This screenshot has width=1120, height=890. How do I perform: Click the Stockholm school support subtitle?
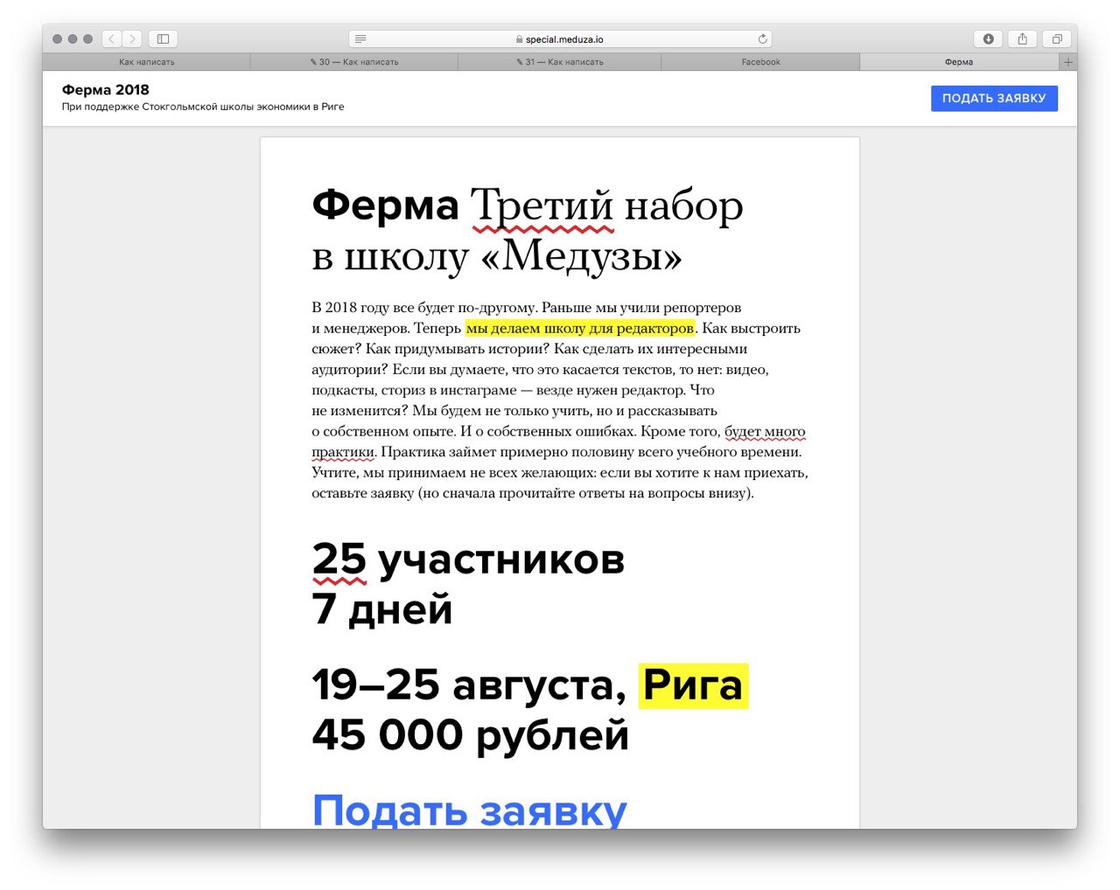click(x=203, y=107)
